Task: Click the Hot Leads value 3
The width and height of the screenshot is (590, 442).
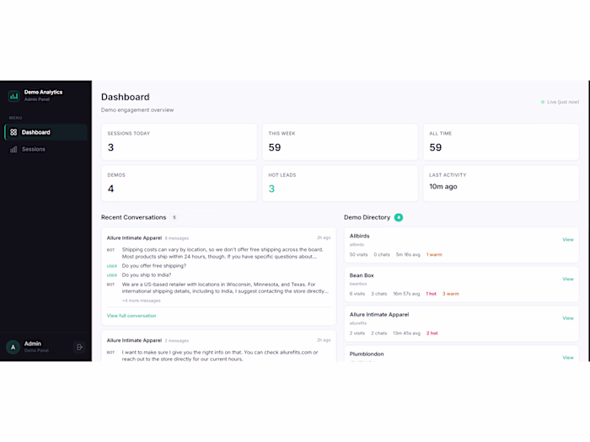Action: point(271,189)
